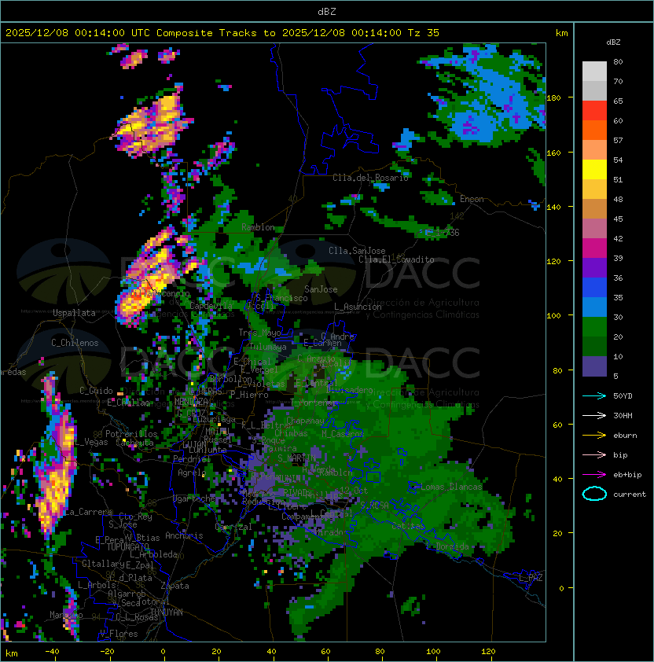Click the 'Anchoris' place label
Screen dimensions: 654x662
[x=184, y=535]
